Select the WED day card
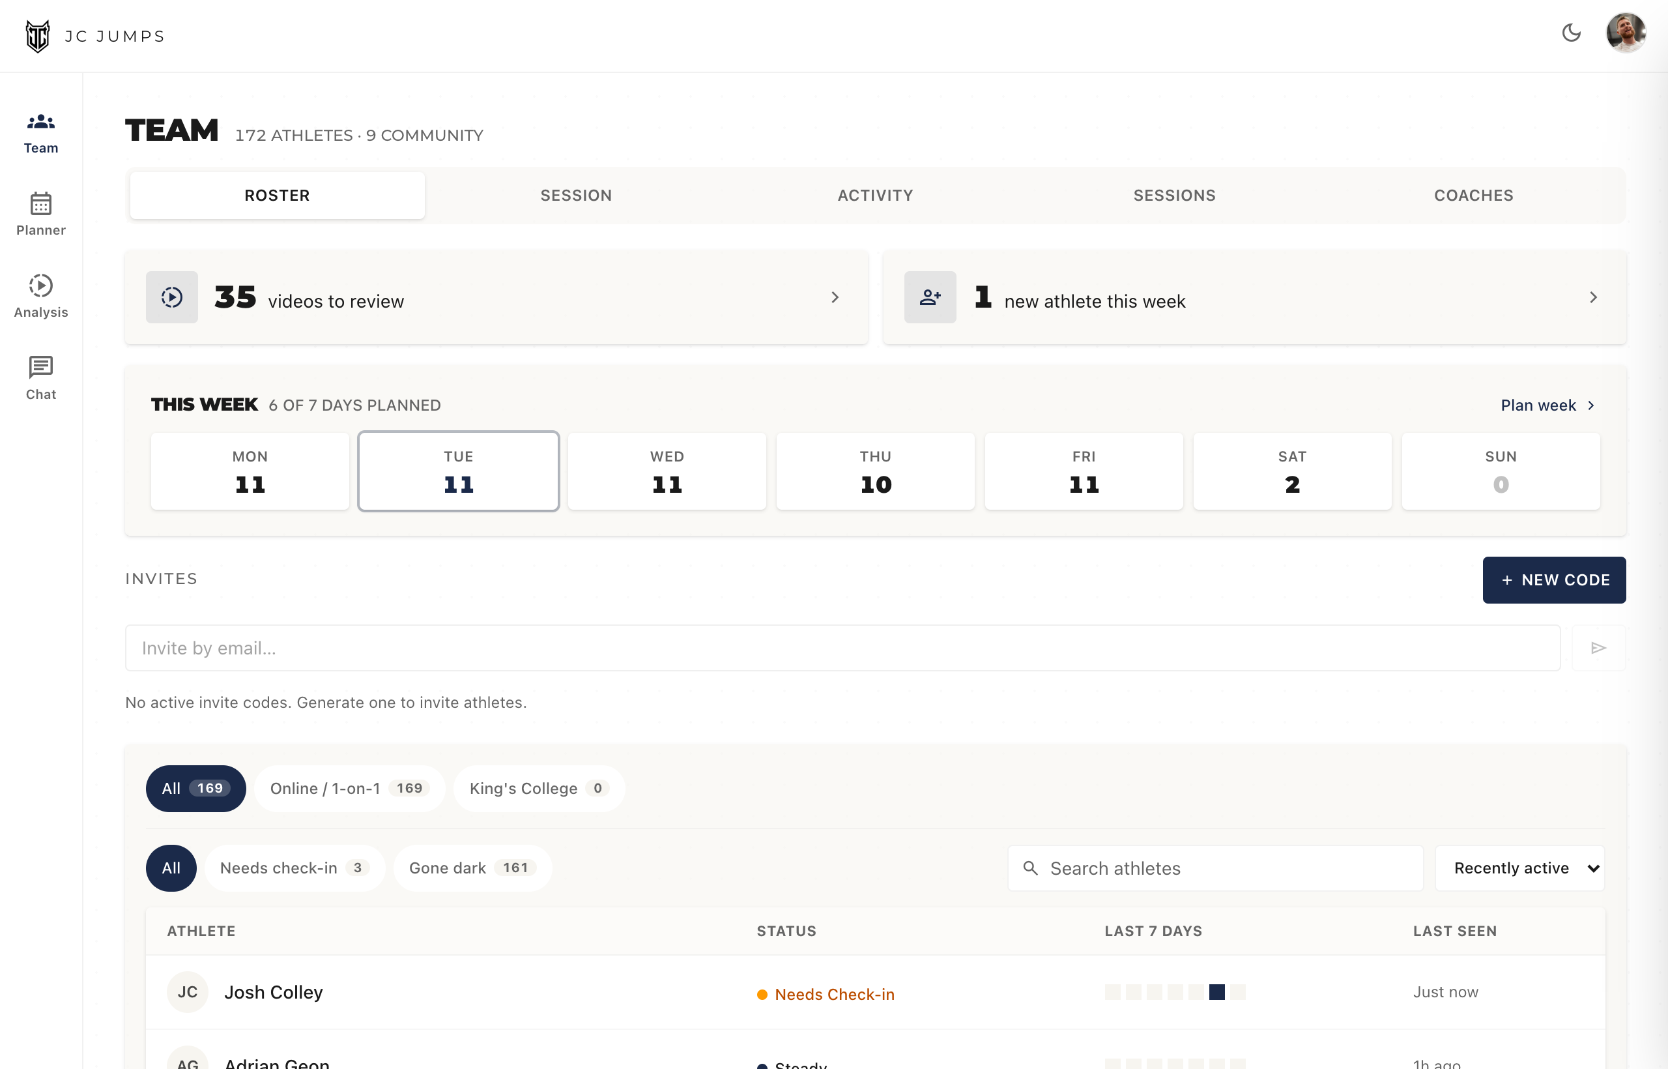Screen dimensions: 1668x1069 pyautogui.click(x=667, y=471)
